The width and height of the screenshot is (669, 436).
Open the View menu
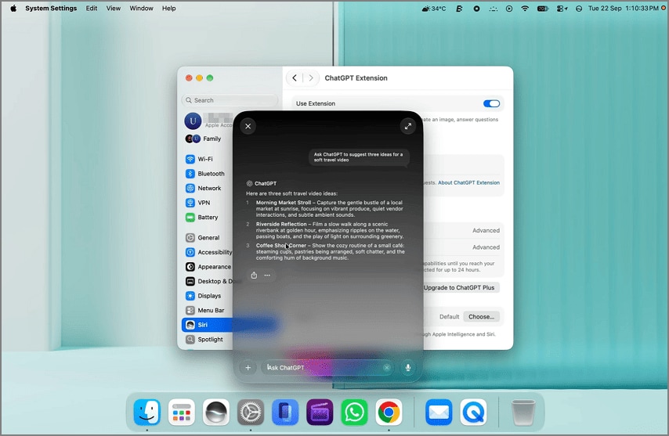point(113,8)
